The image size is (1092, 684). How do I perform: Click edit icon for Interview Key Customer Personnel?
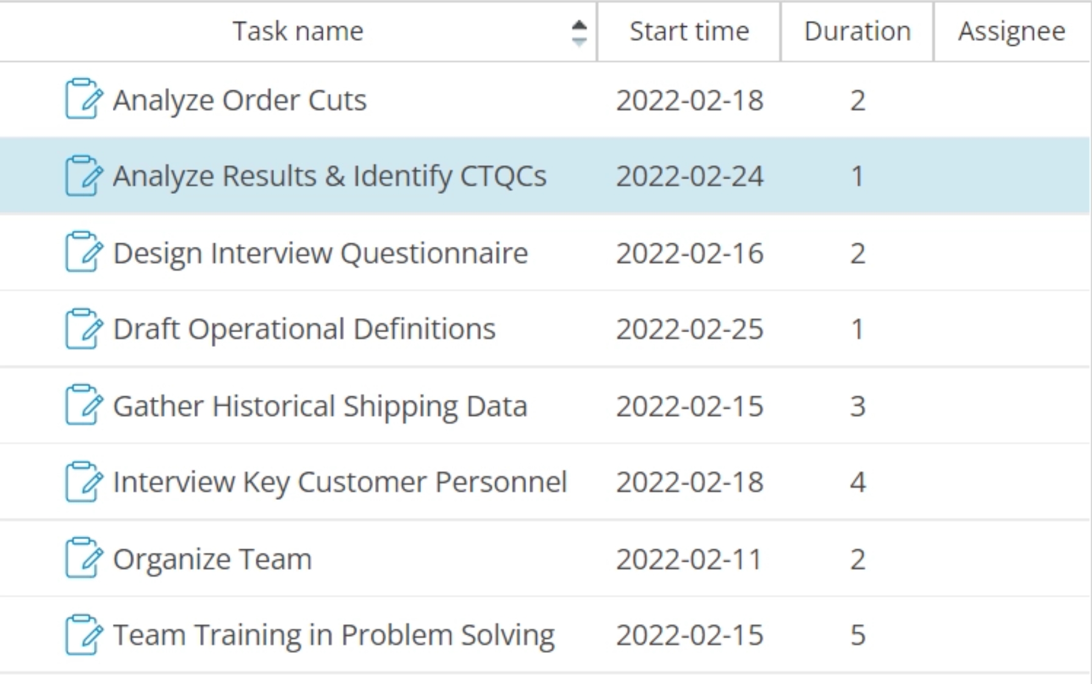coord(84,482)
